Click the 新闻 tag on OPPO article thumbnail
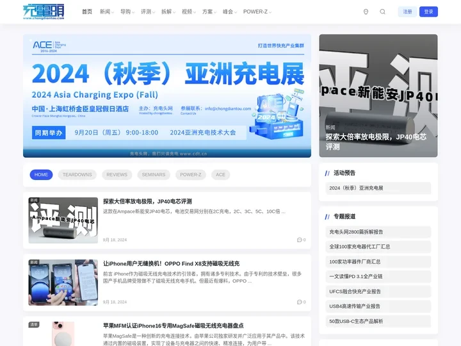The height and width of the screenshot is (346, 461). pos(34,262)
